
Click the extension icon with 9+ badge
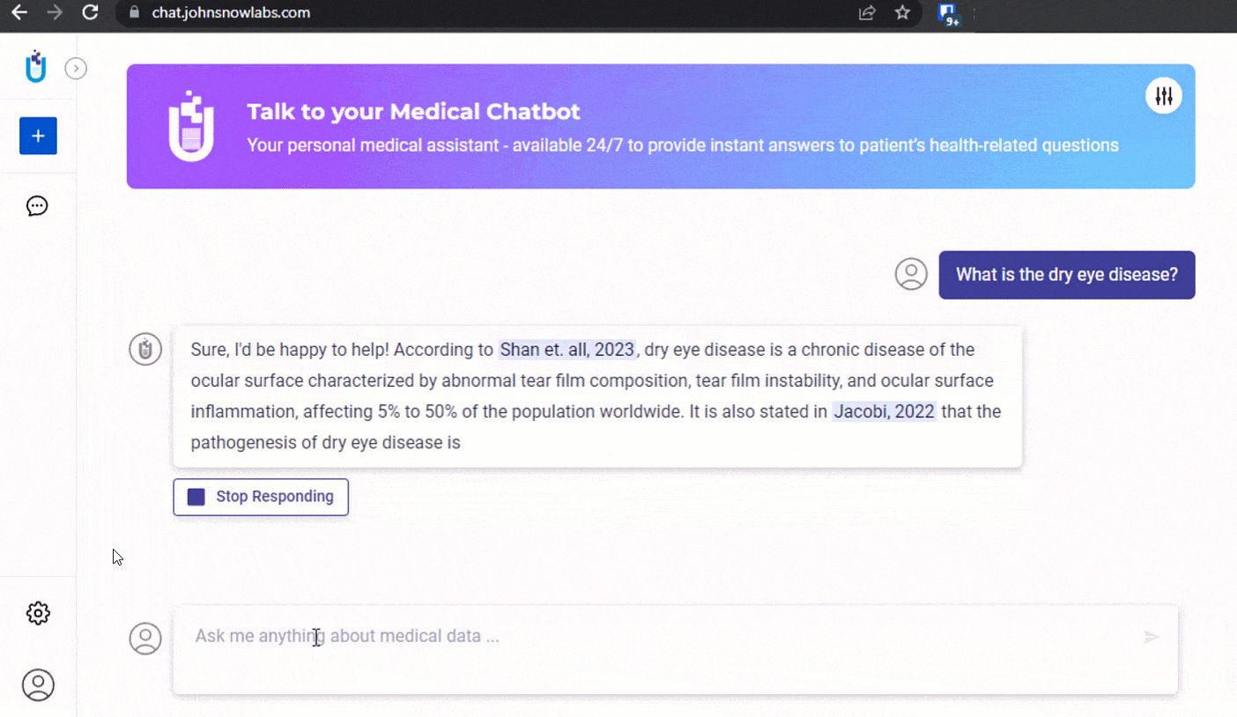(x=947, y=13)
